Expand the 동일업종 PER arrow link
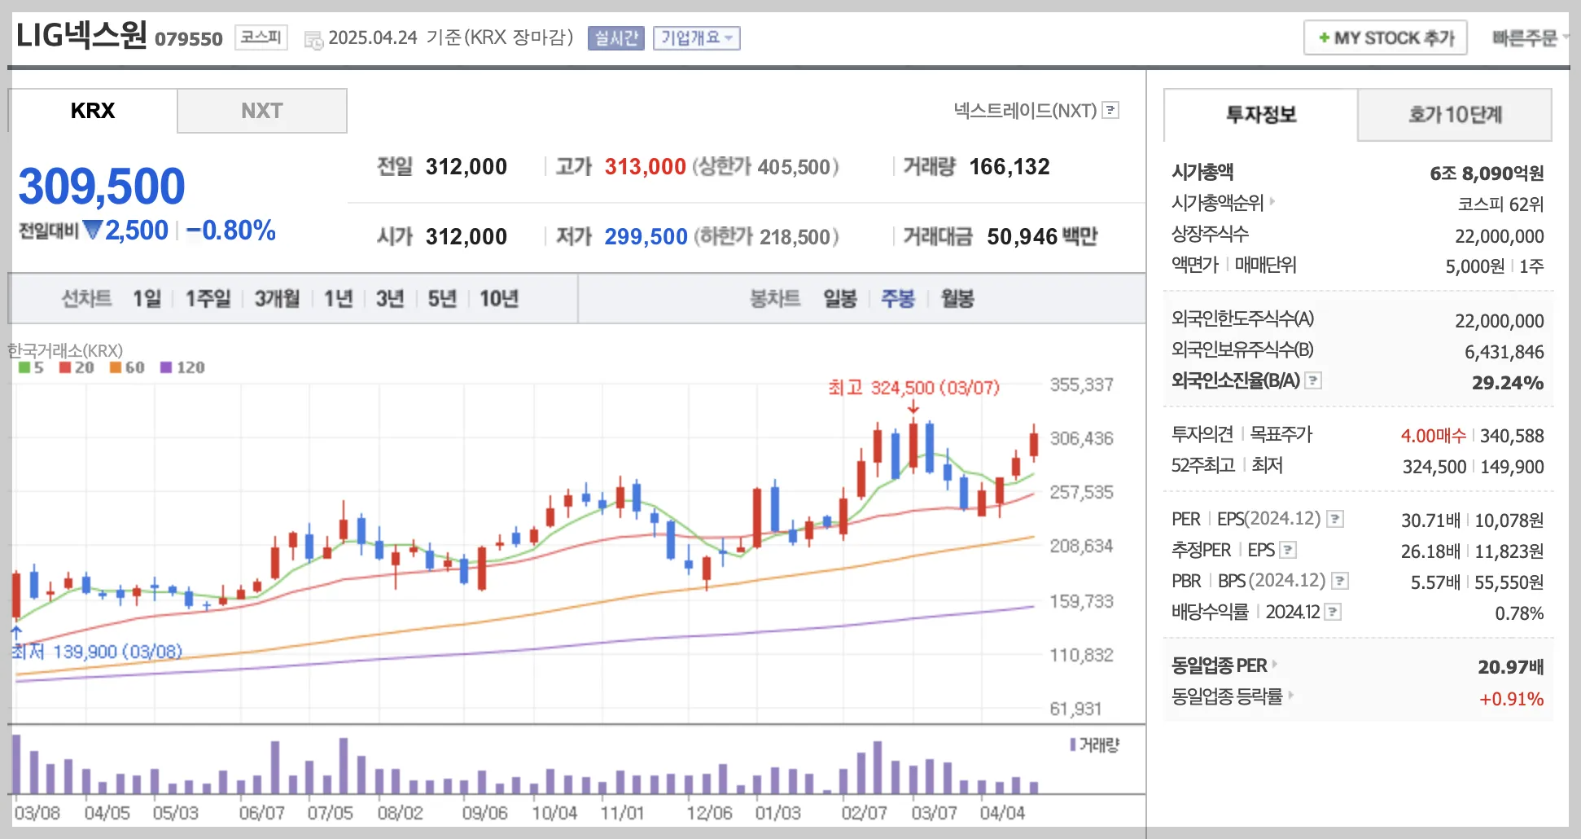Screen dimensions: 1581x839 coord(1275,665)
